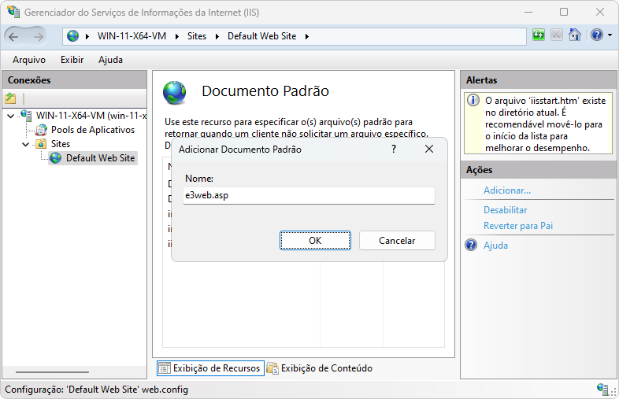This screenshot has width=619, height=399.
Task: Collapse the WIN-11-X64-VM server node
Action: pos(10,116)
